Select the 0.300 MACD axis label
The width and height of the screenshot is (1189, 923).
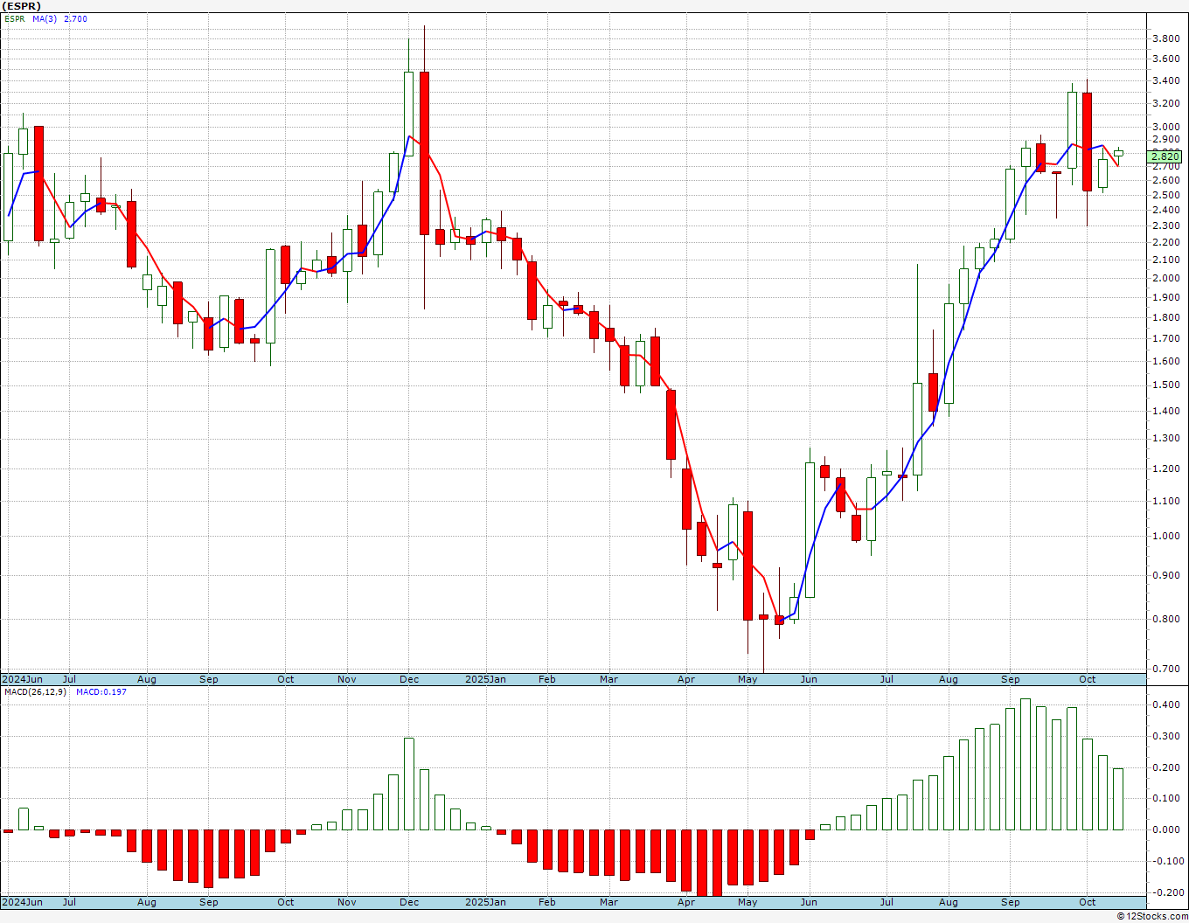pos(1166,737)
